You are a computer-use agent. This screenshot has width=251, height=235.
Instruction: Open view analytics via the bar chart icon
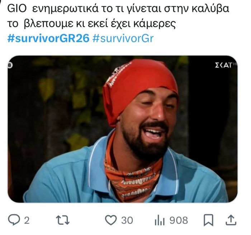click(x=160, y=220)
